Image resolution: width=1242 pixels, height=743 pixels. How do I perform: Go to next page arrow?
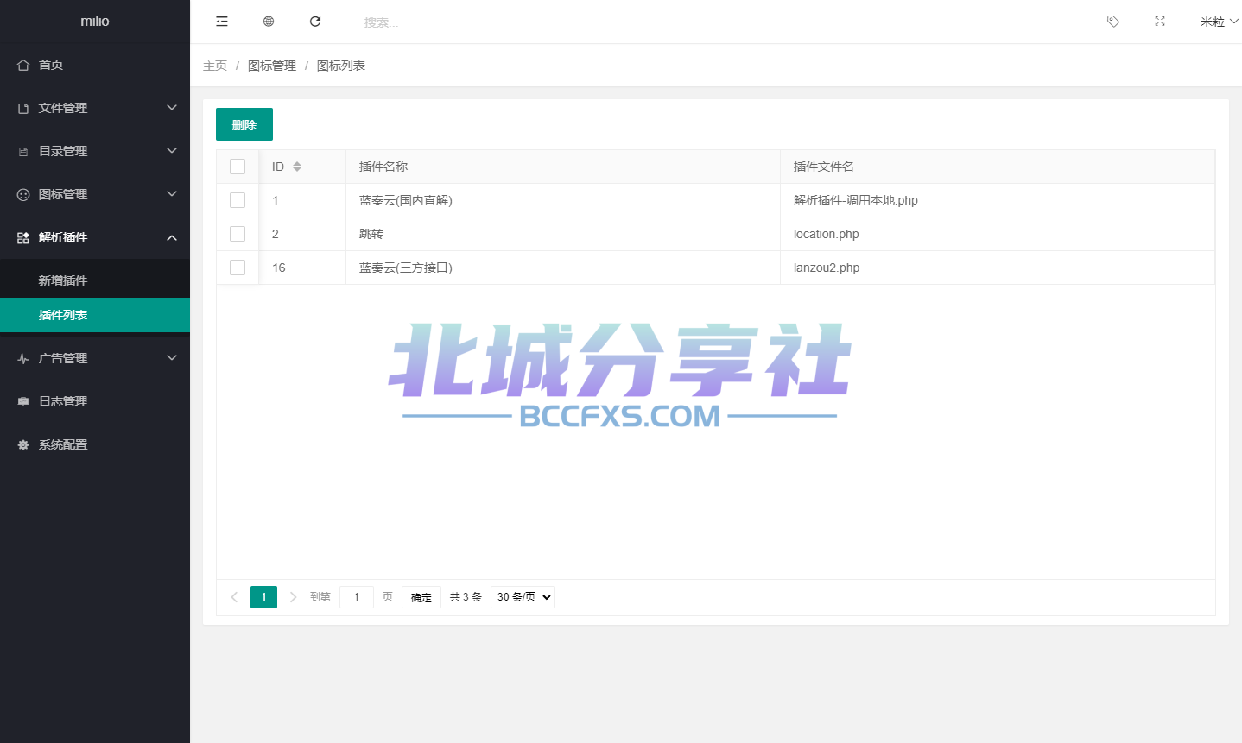click(x=293, y=597)
